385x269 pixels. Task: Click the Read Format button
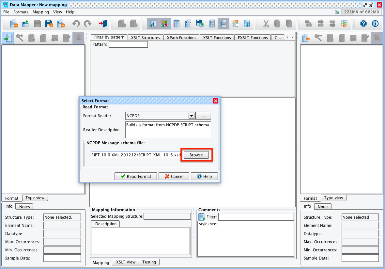(x=135, y=176)
